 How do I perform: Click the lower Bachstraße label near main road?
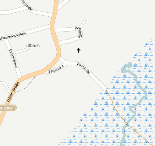click(x=56, y=69)
